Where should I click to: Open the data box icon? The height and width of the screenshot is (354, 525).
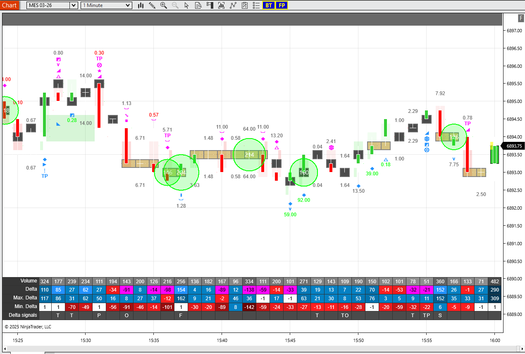(198, 5)
